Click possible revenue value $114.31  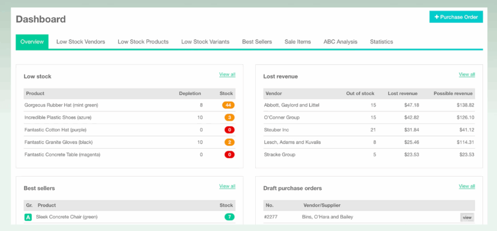pos(465,142)
